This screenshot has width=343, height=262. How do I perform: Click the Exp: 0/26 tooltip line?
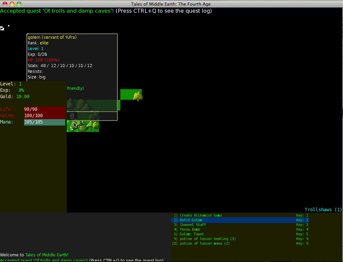(x=37, y=54)
